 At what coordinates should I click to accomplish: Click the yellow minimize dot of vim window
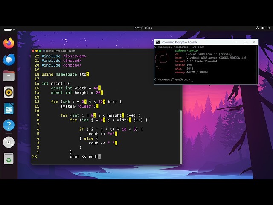click(x=36, y=51)
